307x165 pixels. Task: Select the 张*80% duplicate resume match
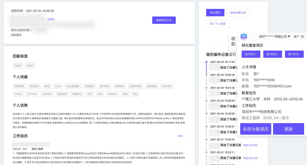coord(272,54)
